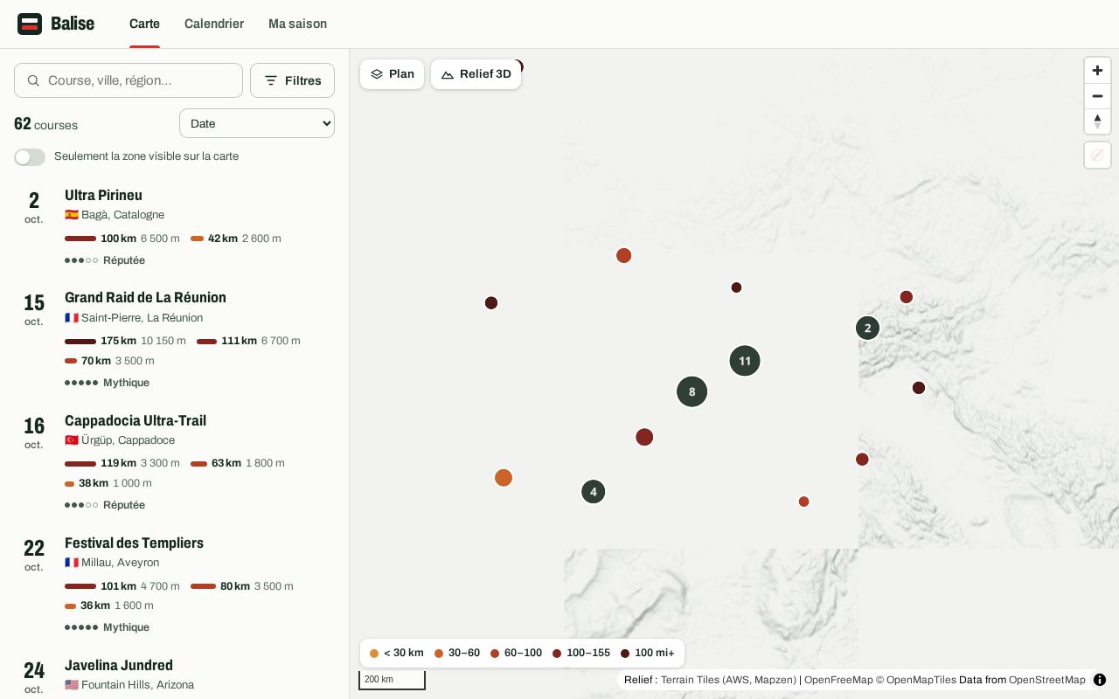Enable Relief 3D map view

coord(476,74)
